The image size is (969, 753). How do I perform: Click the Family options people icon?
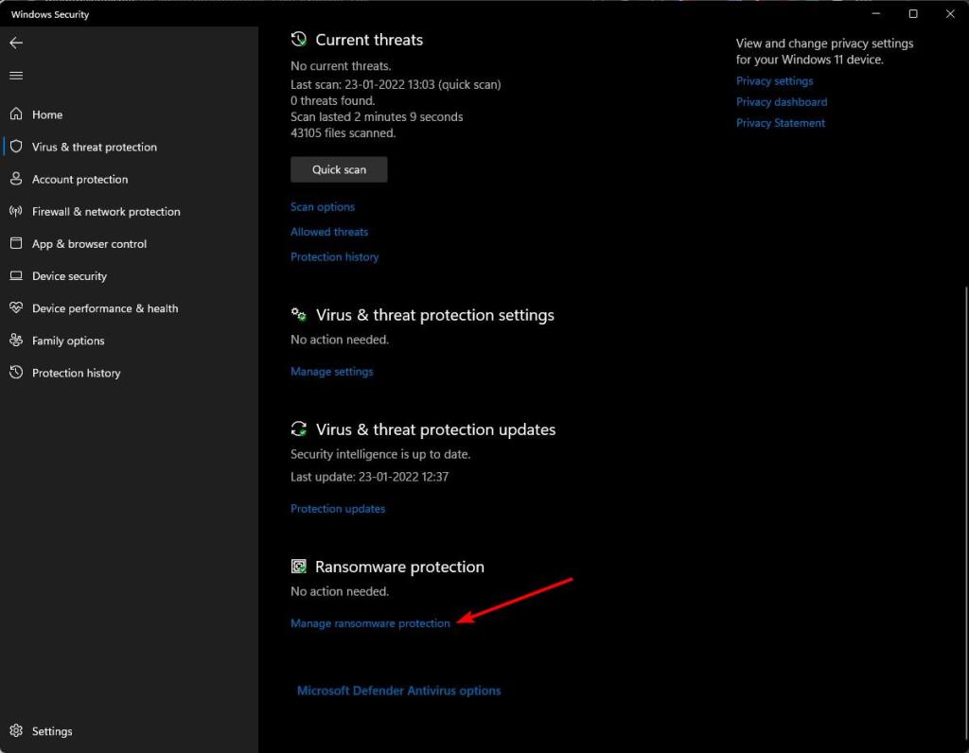point(16,341)
